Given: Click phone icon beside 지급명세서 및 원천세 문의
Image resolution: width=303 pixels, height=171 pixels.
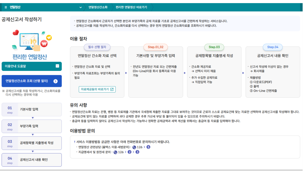Looking at the screenshot, I should [x=115, y=152].
